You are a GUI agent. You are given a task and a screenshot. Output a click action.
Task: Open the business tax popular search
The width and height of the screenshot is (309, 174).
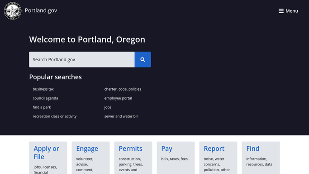click(x=43, y=89)
